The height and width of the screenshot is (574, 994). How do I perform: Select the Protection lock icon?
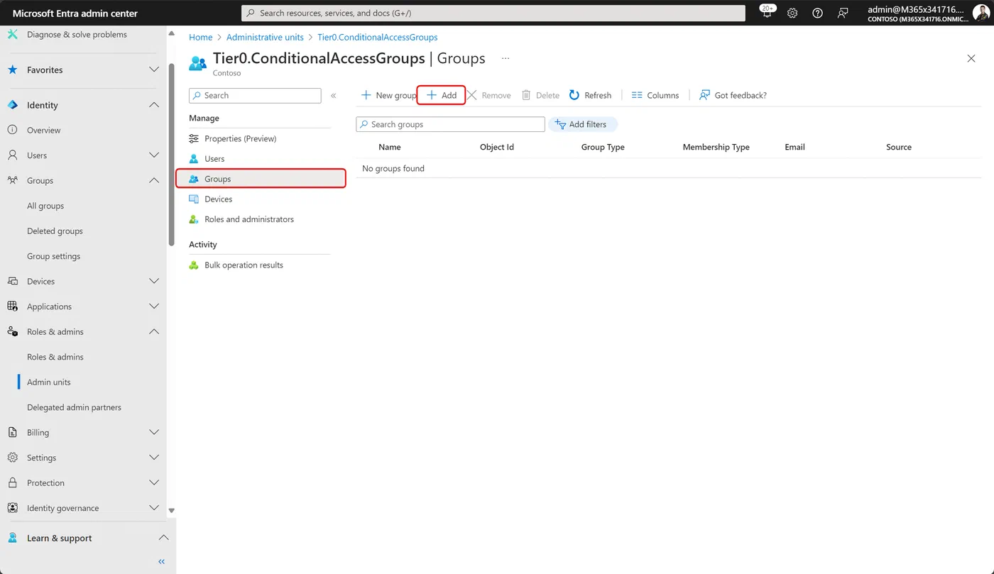tap(12, 482)
